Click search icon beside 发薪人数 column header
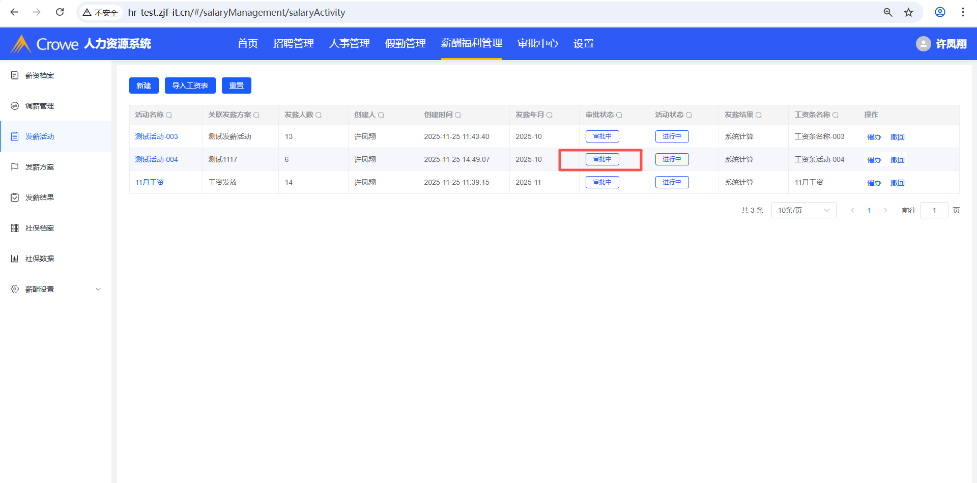This screenshot has height=483, width=977. coord(319,115)
